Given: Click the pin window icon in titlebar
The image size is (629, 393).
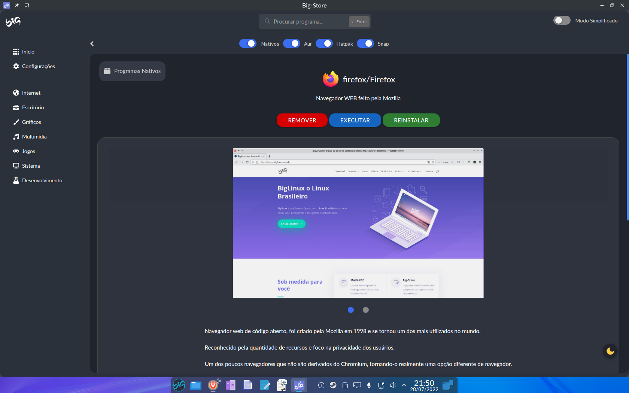Looking at the screenshot, I should [17, 5].
